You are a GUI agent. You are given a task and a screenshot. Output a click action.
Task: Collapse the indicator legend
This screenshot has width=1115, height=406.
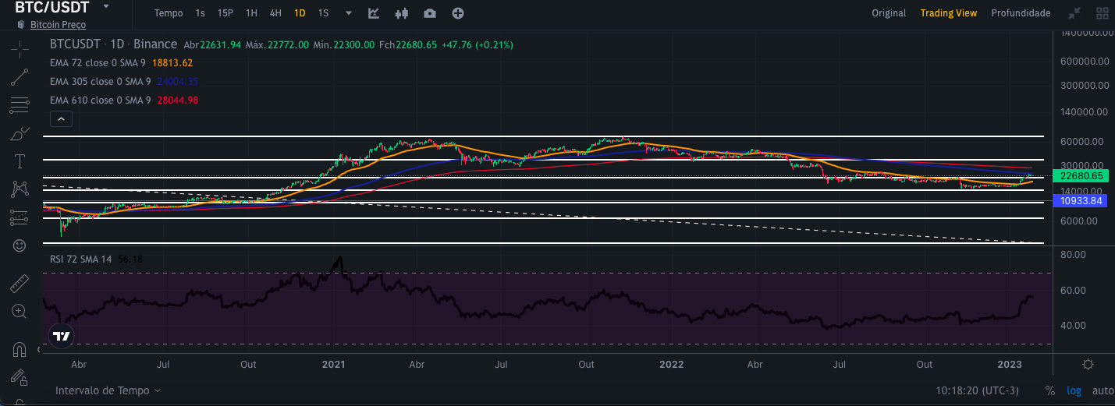pyautogui.click(x=61, y=119)
